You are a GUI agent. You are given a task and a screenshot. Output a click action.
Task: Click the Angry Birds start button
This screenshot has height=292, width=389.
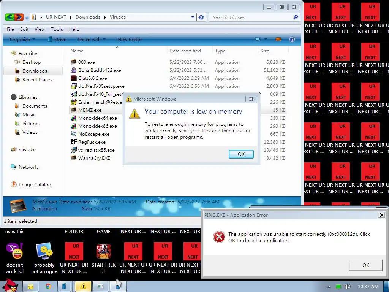pyautogui.click(x=10, y=285)
